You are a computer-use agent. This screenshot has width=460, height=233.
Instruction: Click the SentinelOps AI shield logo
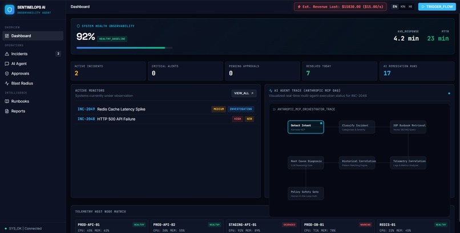pyautogui.click(x=9, y=9)
